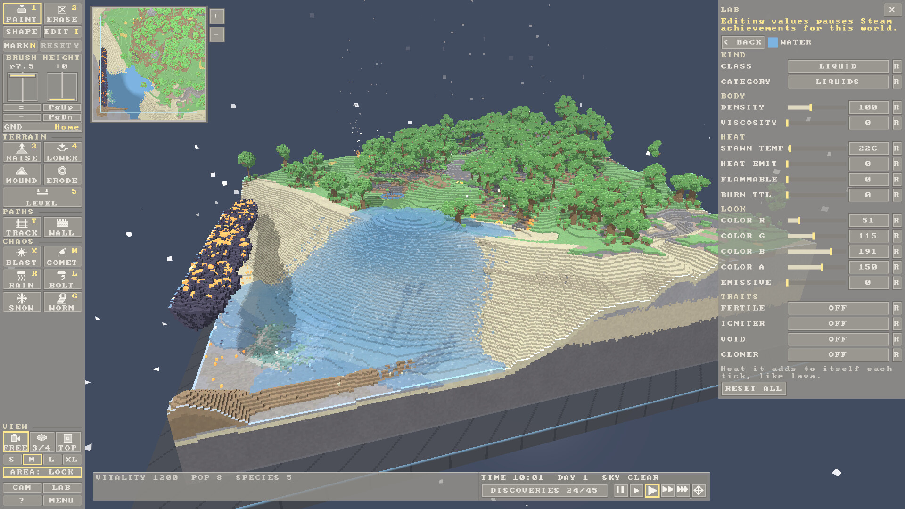905x509 pixels.
Task: Pick the Erode terrain tool
Action: [x=62, y=175]
